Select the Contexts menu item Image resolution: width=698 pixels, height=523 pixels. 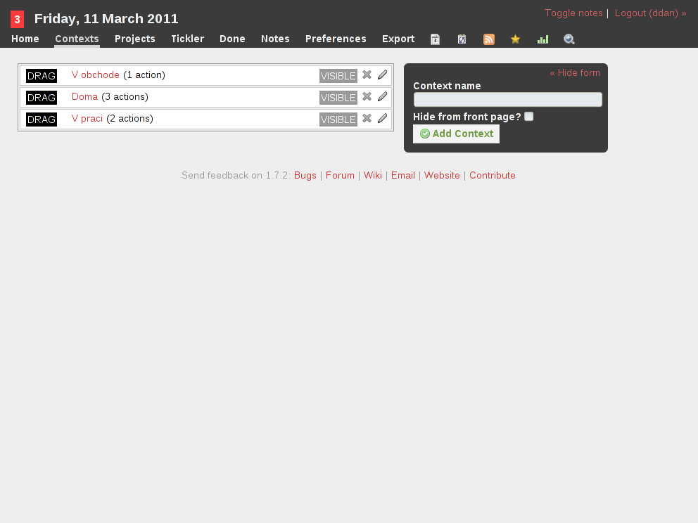coord(77,39)
